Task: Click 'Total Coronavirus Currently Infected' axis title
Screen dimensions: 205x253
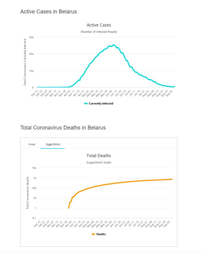Action: 25,62
